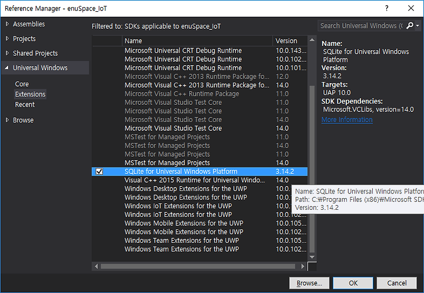Click the Cancel button

click(397, 283)
